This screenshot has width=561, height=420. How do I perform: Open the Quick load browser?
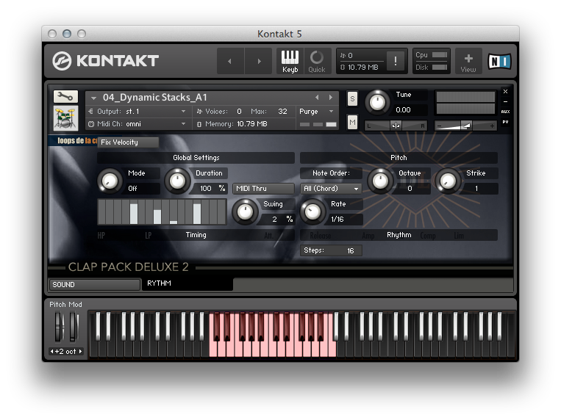click(317, 62)
